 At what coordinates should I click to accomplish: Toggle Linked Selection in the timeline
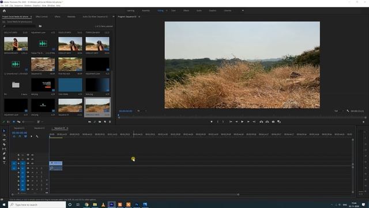pos(25,136)
